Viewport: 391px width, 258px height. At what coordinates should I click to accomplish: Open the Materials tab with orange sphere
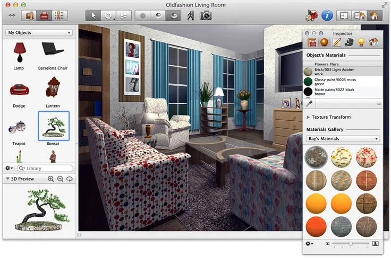pos(324,42)
